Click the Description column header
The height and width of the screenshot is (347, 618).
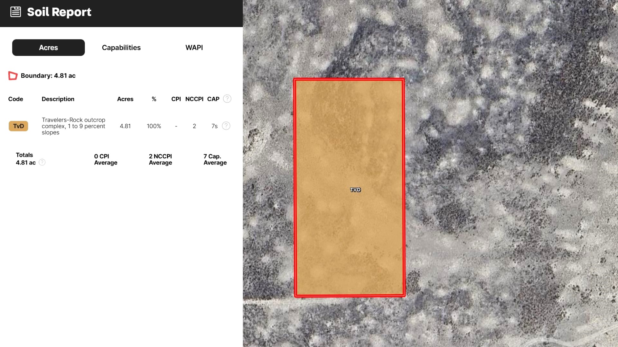coord(58,99)
